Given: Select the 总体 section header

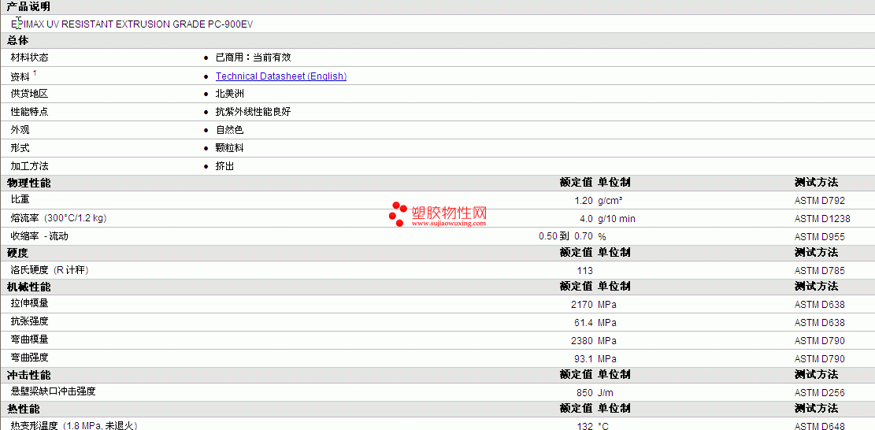Looking at the screenshot, I should pos(17,41).
